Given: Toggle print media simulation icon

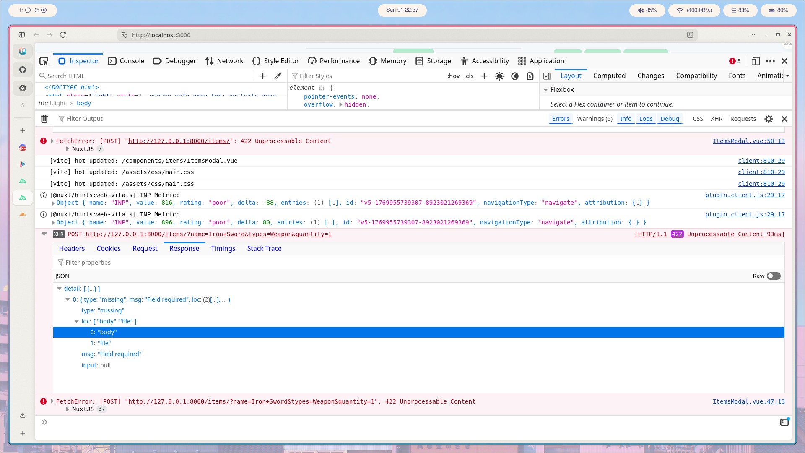Looking at the screenshot, I should [530, 76].
